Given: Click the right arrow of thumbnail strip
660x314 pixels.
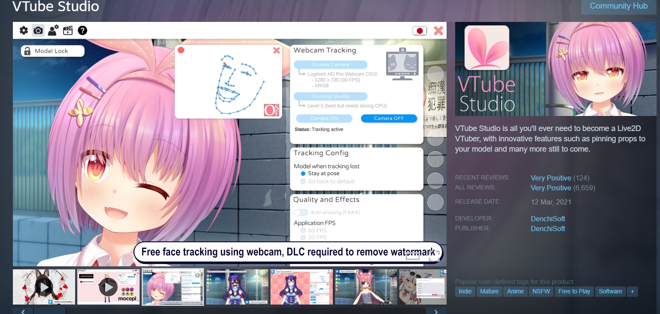Looking at the screenshot, I should (436, 311).
